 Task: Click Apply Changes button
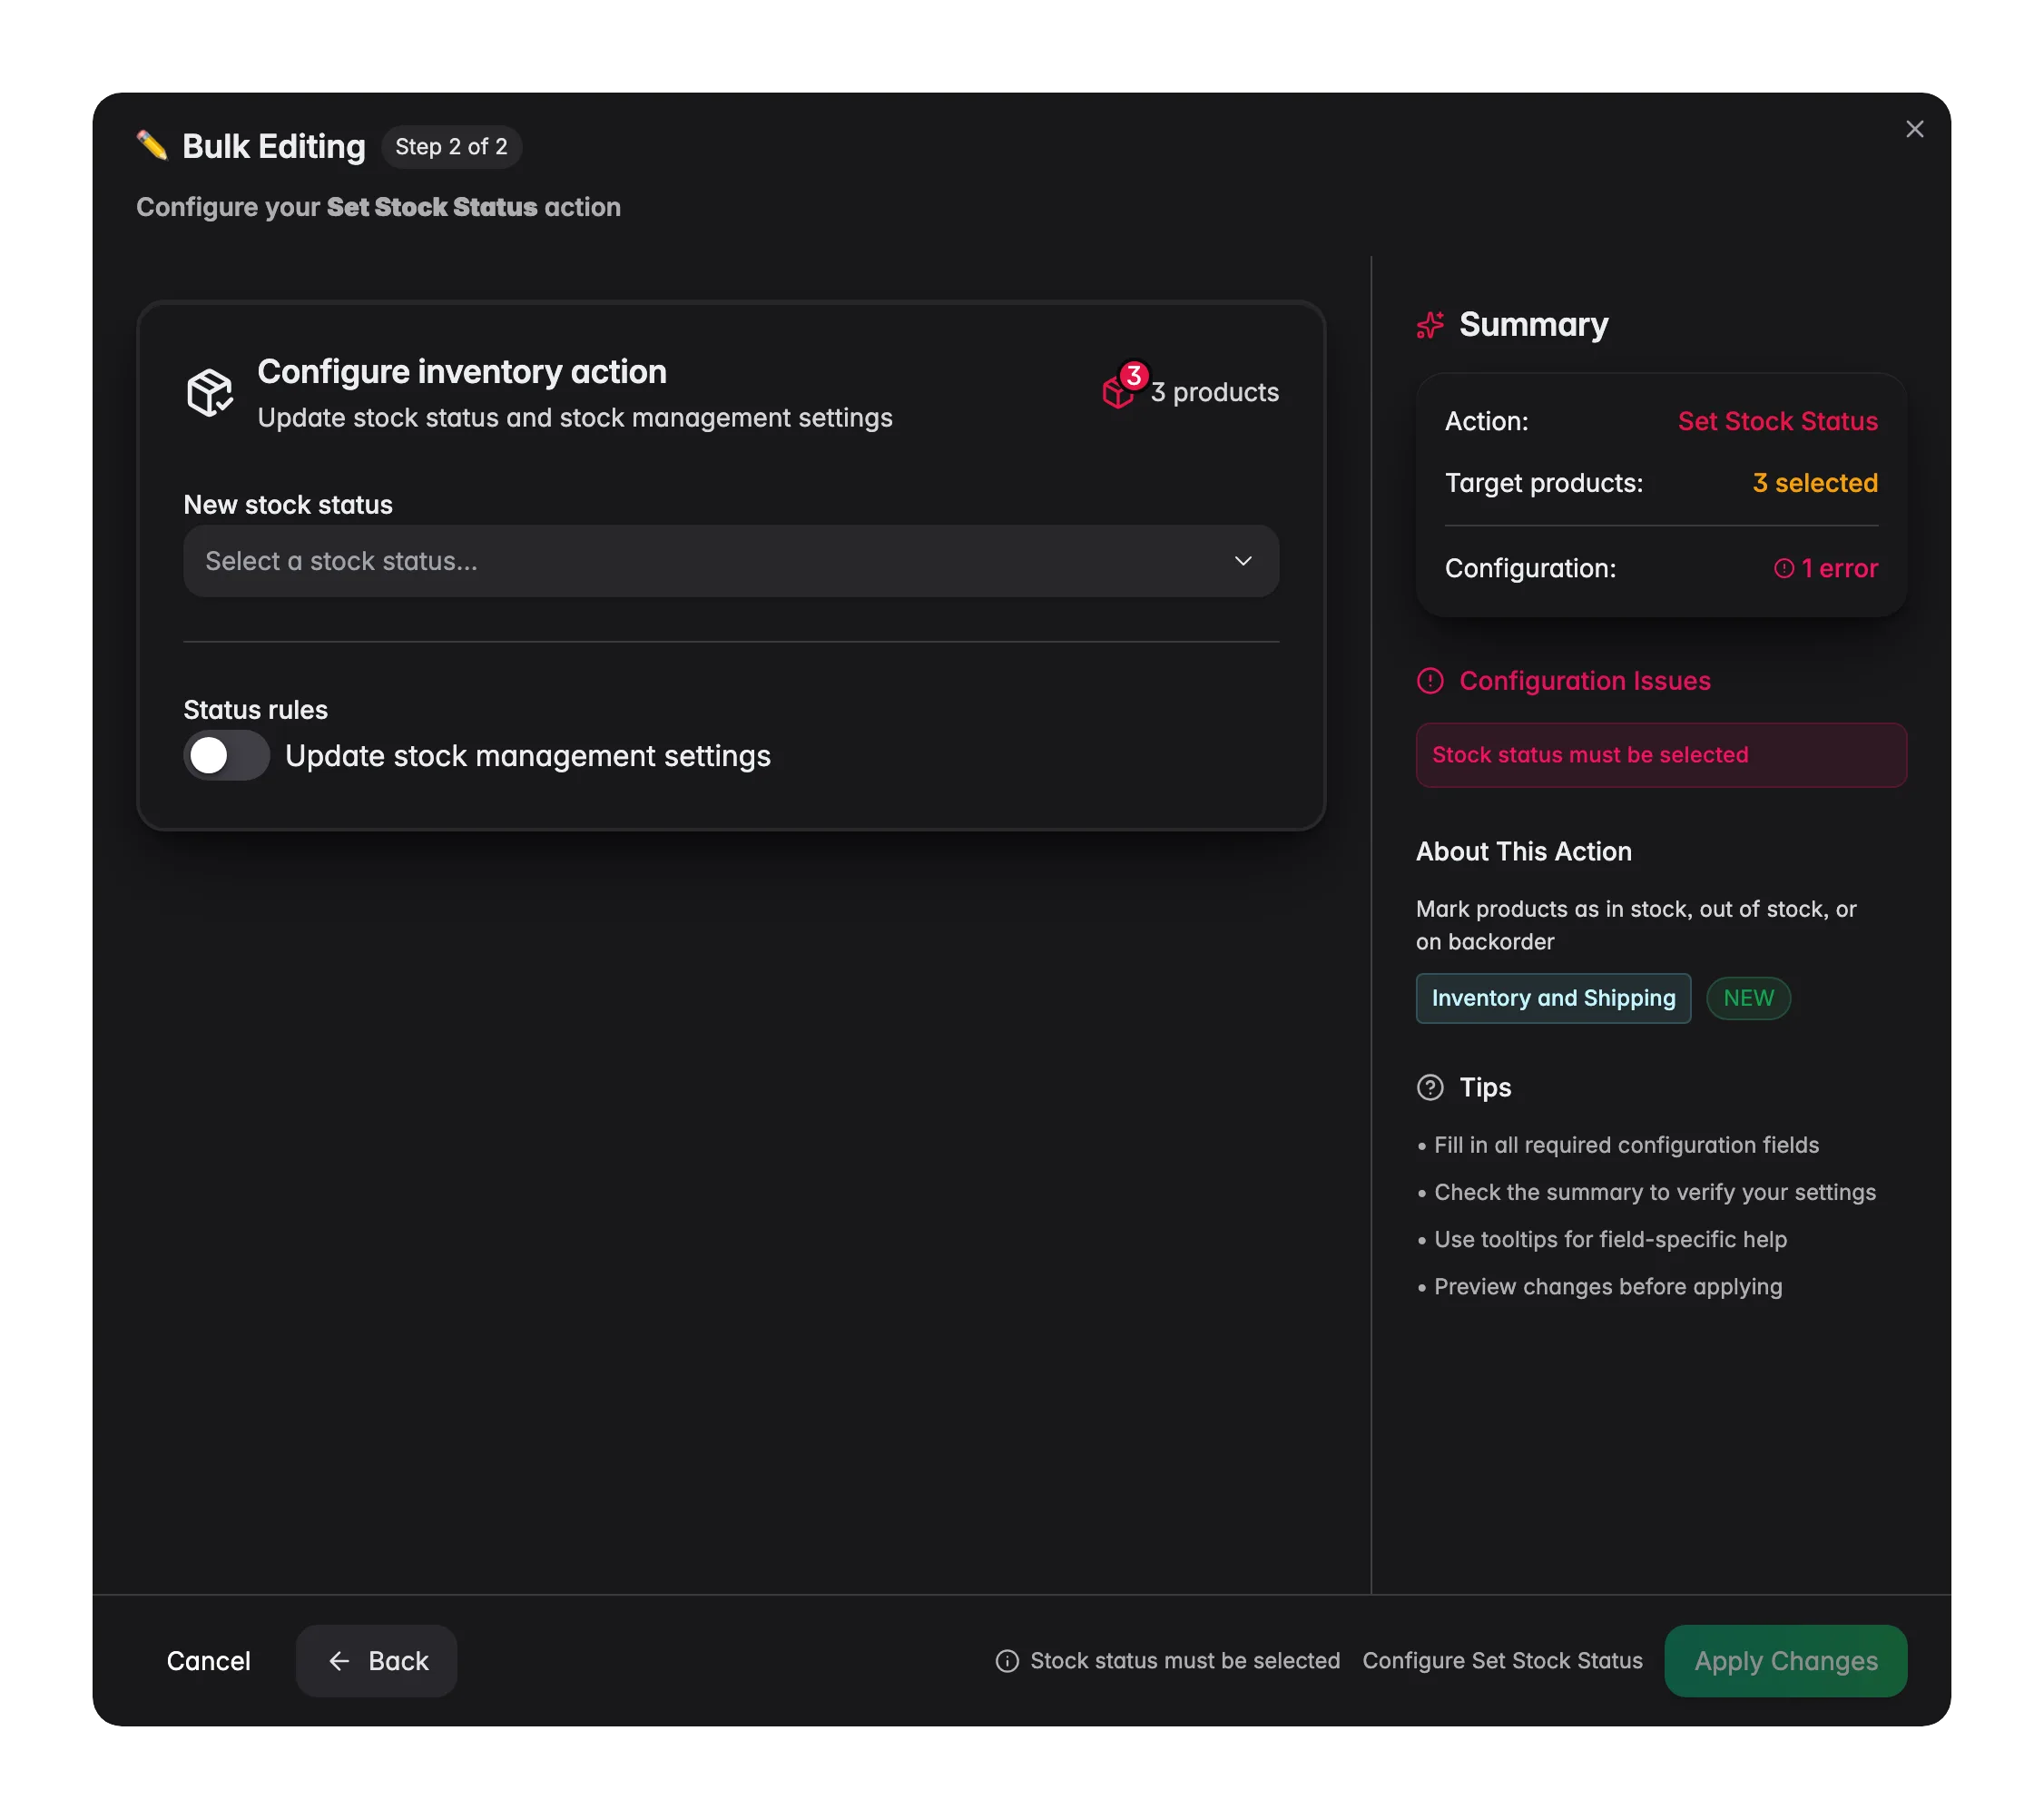(1785, 1661)
